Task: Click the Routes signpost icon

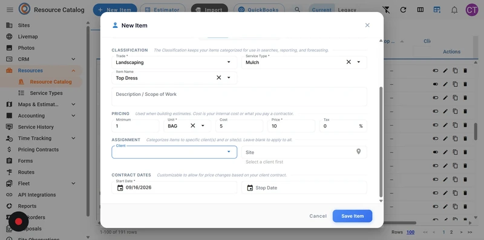Action: (9, 172)
